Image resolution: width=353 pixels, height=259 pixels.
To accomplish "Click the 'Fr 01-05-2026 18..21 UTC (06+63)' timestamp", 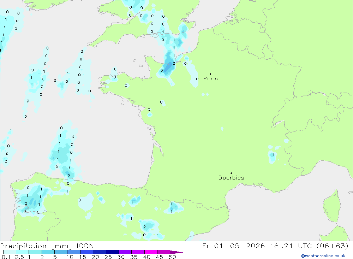I will [x=275, y=246].
